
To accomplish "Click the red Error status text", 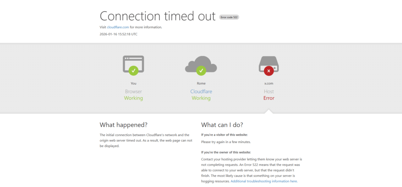I will pyautogui.click(x=269, y=98).
